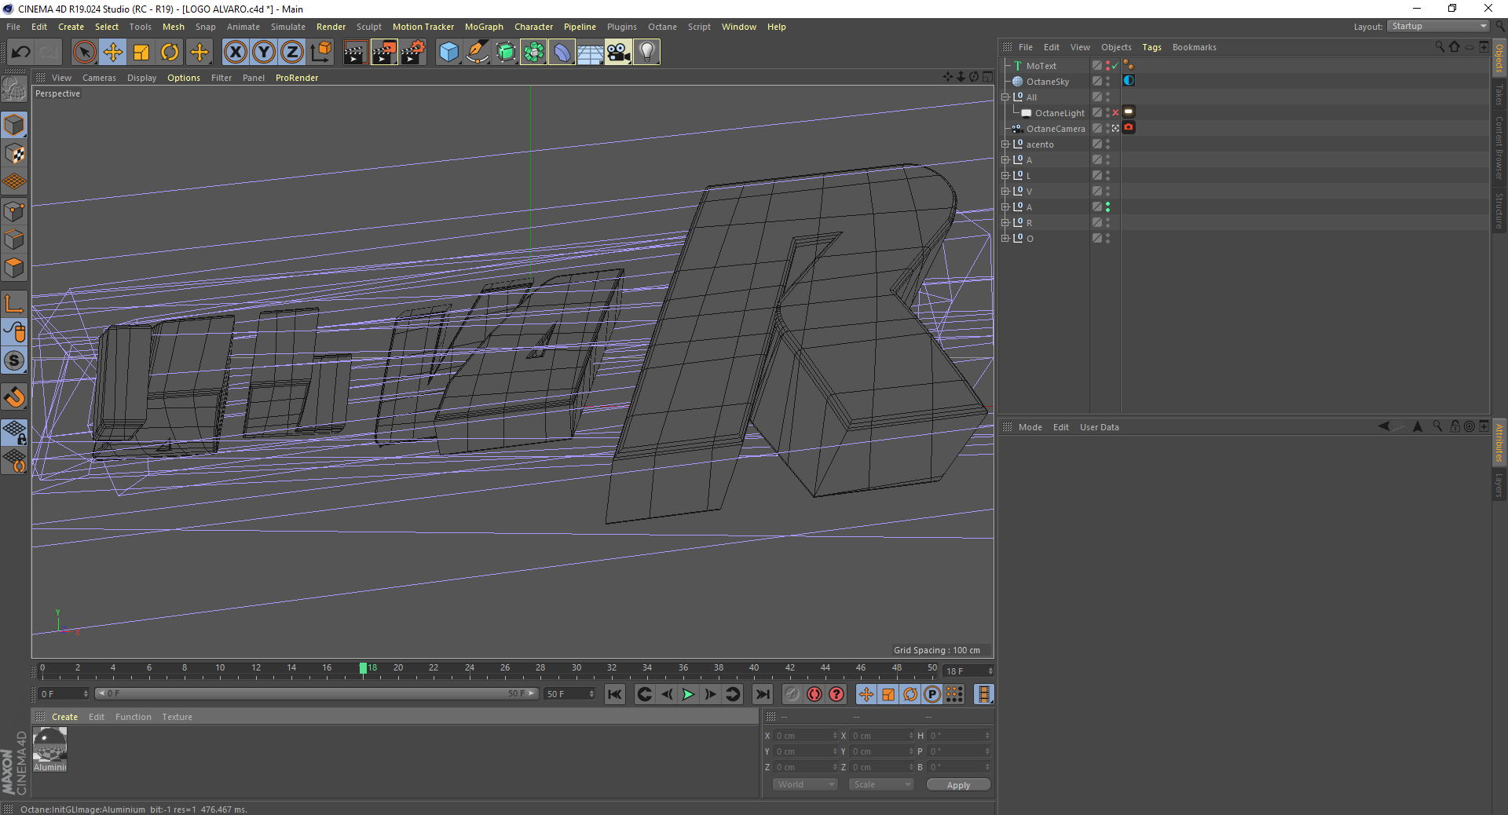The height and width of the screenshot is (815, 1508).
Task: Select the OctaneCamera object
Action: [x=1055, y=129]
